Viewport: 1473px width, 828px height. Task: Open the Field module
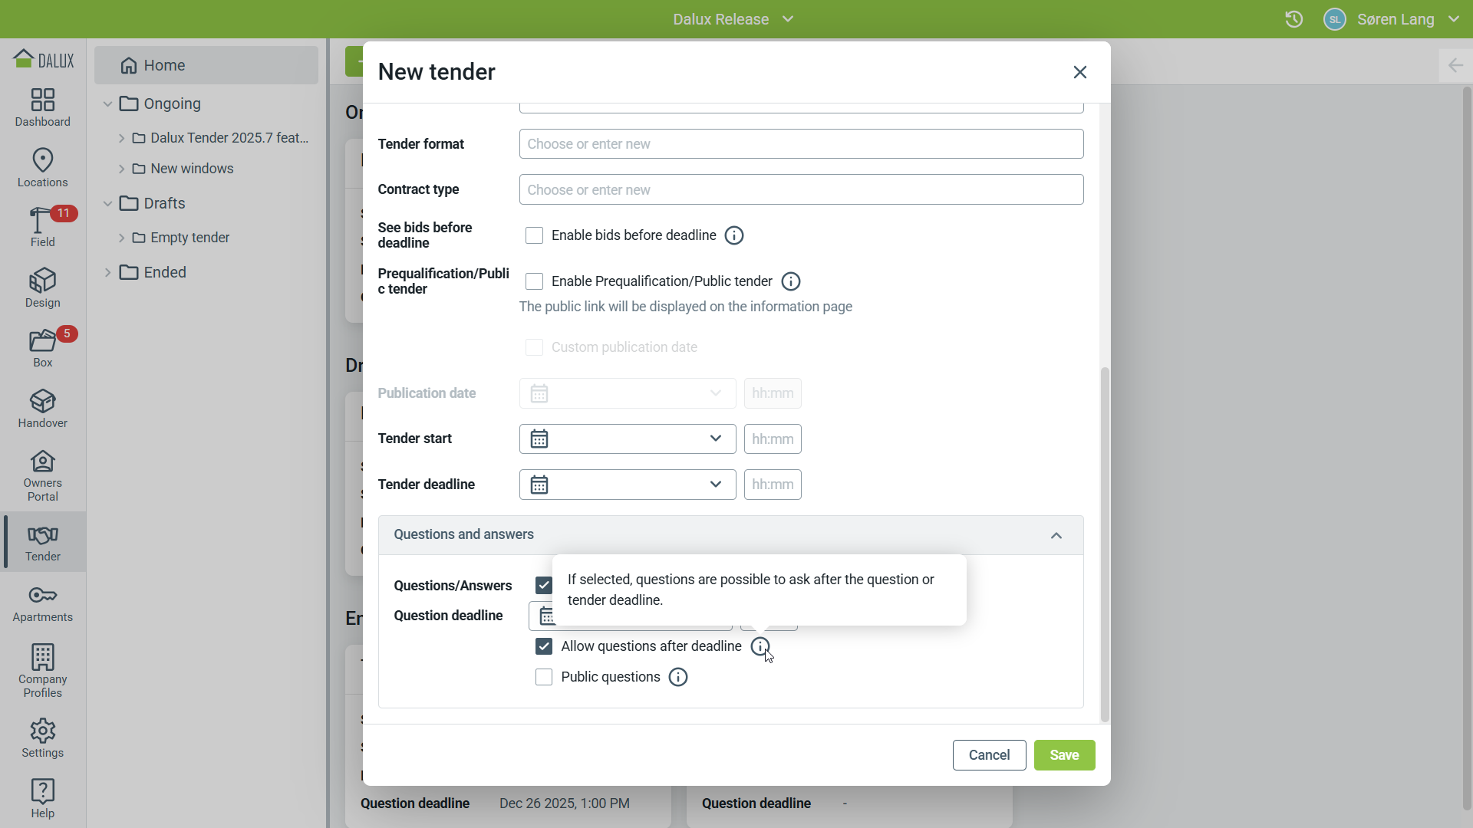[x=43, y=228]
